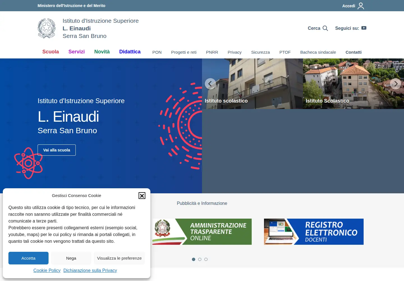This screenshot has width=404, height=281.
Task: Open Ministero dell'Istruzione e del Merito link
Action: point(72,6)
